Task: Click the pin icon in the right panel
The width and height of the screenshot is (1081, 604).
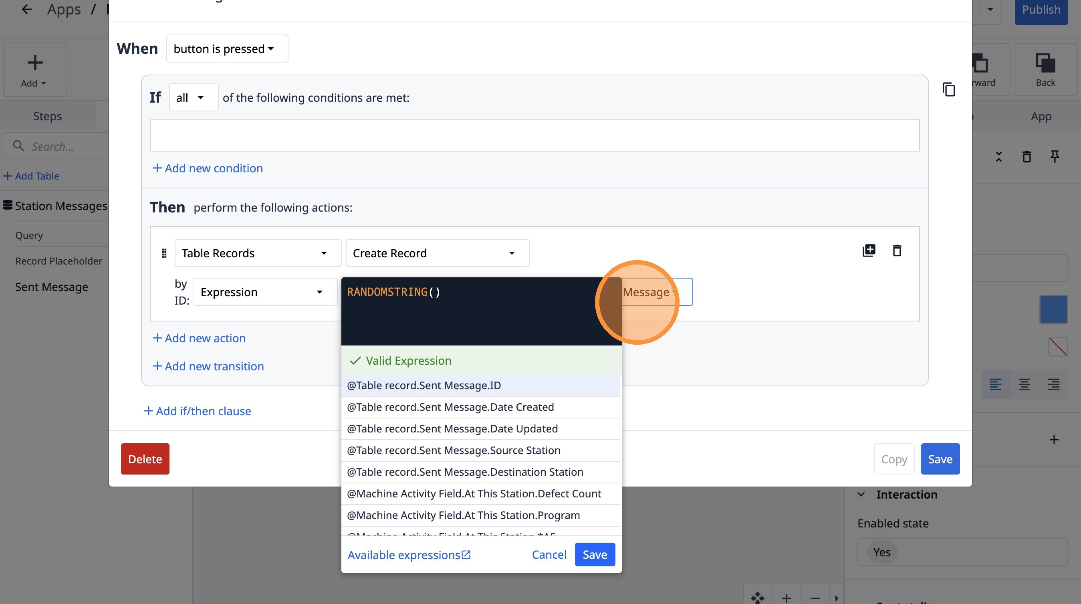Action: [1054, 157]
